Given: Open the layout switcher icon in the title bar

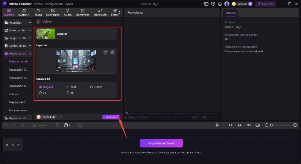Looking at the screenshot, I should (x=206, y=4).
